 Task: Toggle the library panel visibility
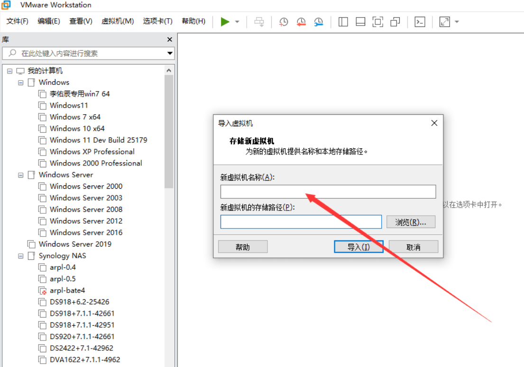342,21
